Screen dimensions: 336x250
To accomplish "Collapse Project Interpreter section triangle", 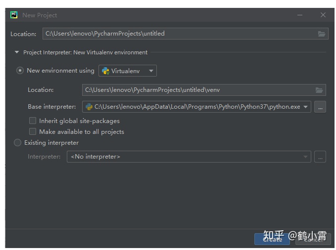I will click(17, 52).
